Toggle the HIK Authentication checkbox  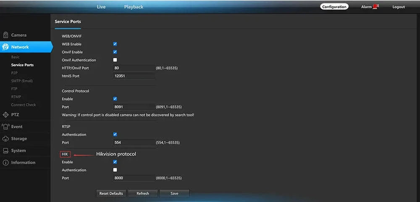[x=115, y=170]
